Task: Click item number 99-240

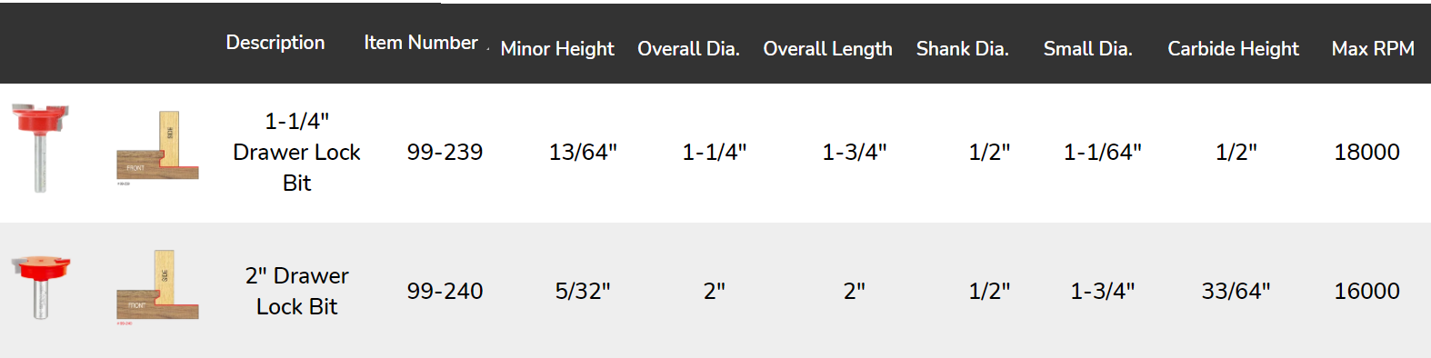Action: (445, 291)
